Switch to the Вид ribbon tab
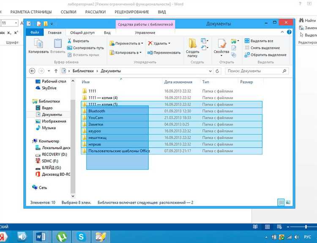This screenshot has width=317, height=243. [107, 33]
